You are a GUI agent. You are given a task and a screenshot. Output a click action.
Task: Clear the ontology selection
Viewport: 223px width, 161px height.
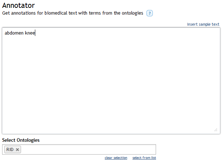[116, 158]
